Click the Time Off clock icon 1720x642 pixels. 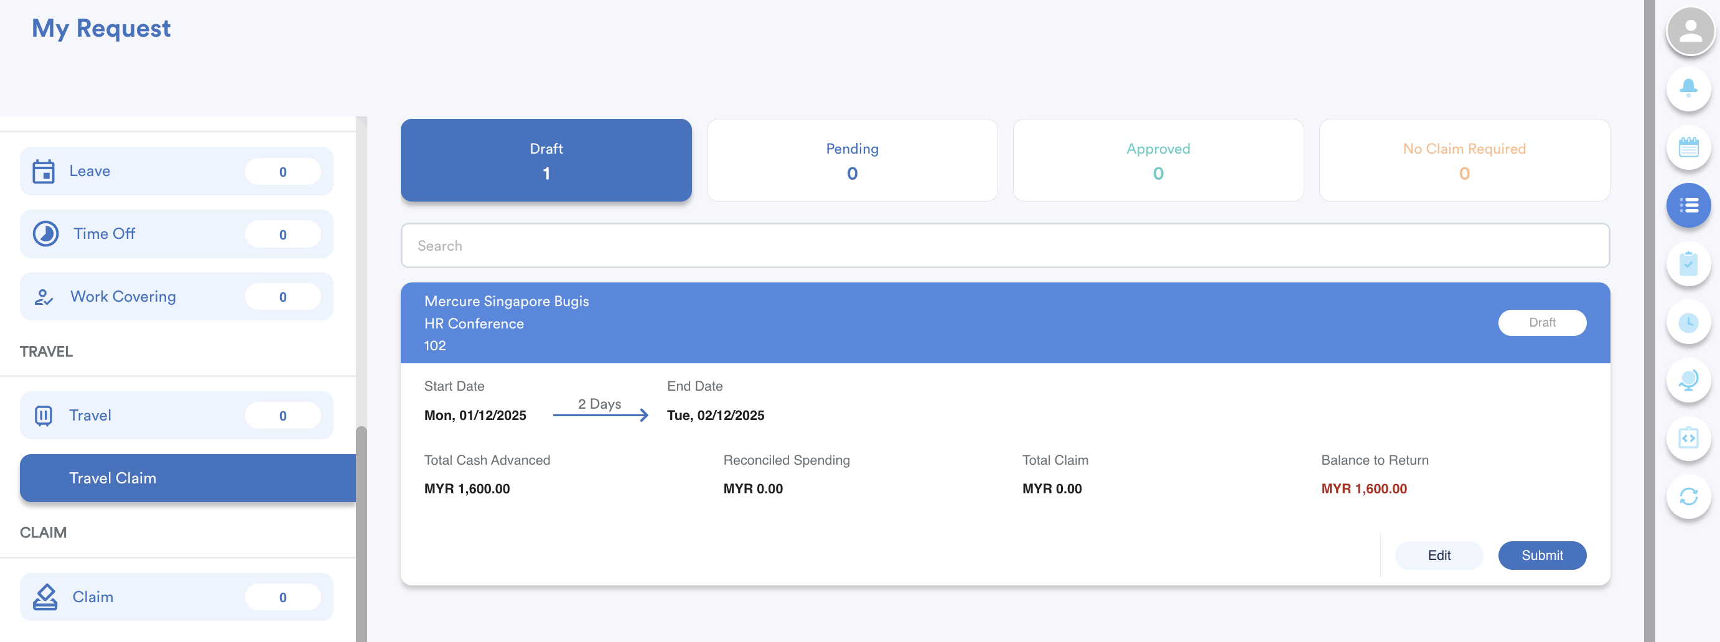pyautogui.click(x=45, y=235)
